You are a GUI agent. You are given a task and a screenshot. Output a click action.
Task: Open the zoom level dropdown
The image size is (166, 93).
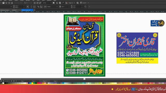click(x=51, y=3)
